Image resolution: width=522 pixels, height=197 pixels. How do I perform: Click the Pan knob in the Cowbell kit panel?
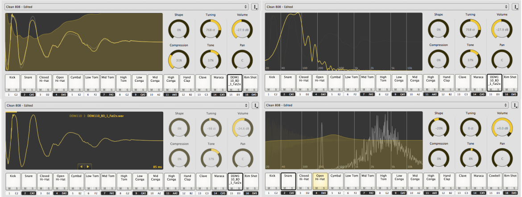(x=502, y=159)
